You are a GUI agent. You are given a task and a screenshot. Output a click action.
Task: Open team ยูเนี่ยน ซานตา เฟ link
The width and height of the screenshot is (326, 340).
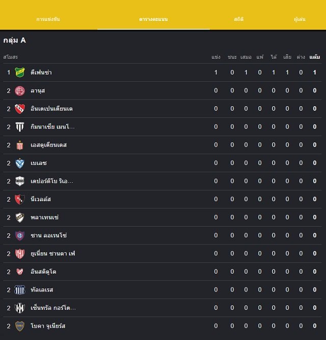click(53, 254)
